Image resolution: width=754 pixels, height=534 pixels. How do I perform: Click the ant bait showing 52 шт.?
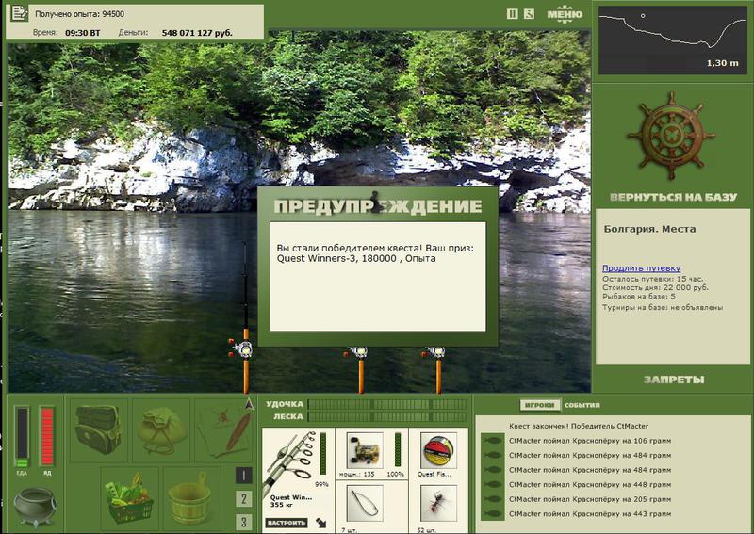(438, 503)
